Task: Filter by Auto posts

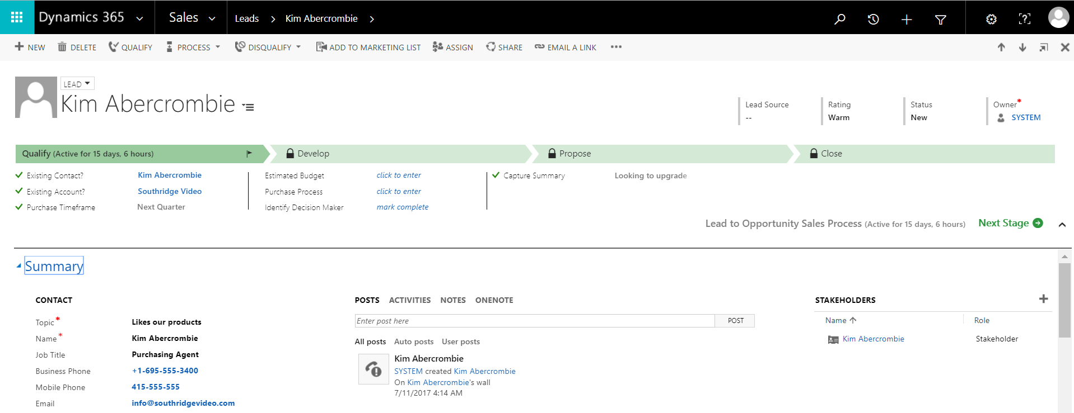Action: 413,341
